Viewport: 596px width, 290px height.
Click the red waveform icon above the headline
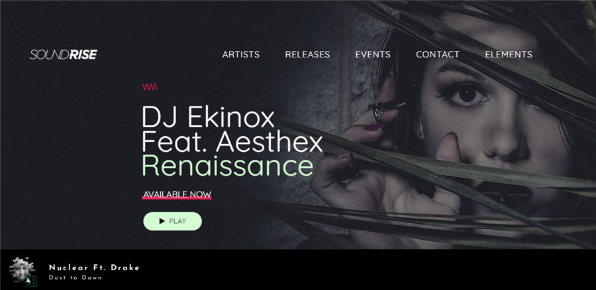tap(150, 87)
